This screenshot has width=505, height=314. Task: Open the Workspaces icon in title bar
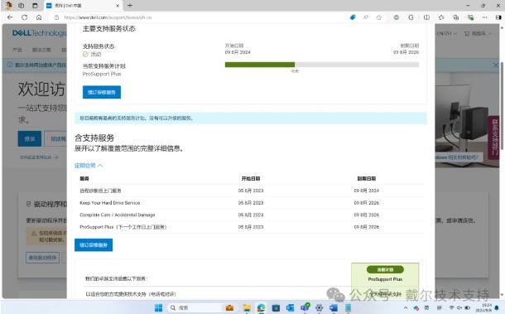22,6
